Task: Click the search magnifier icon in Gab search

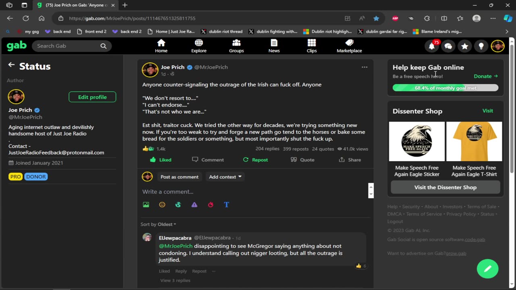Action: (104, 46)
